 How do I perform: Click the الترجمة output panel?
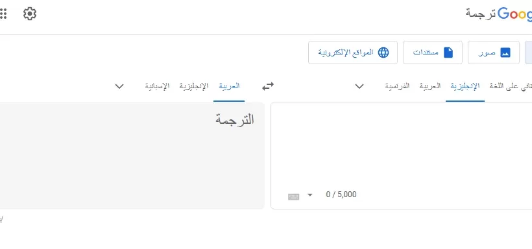point(132,156)
